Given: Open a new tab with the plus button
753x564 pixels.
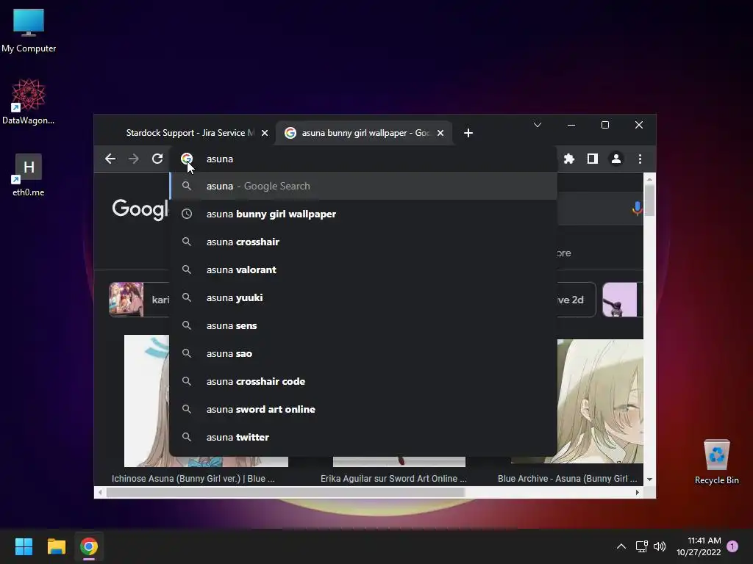Looking at the screenshot, I should coord(468,133).
